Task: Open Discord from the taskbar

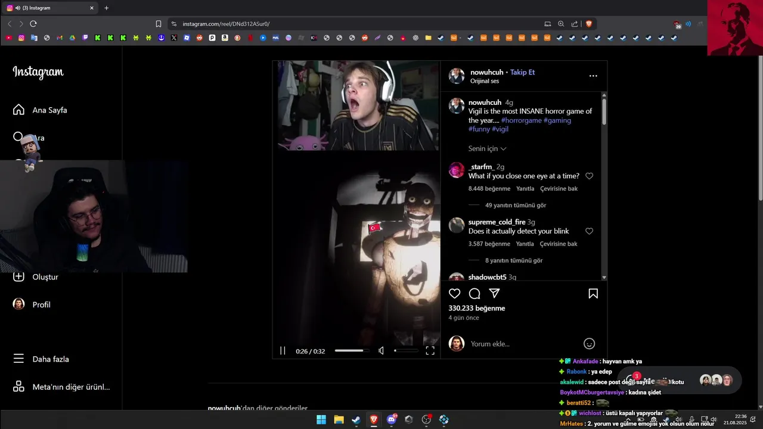Action: click(x=392, y=419)
